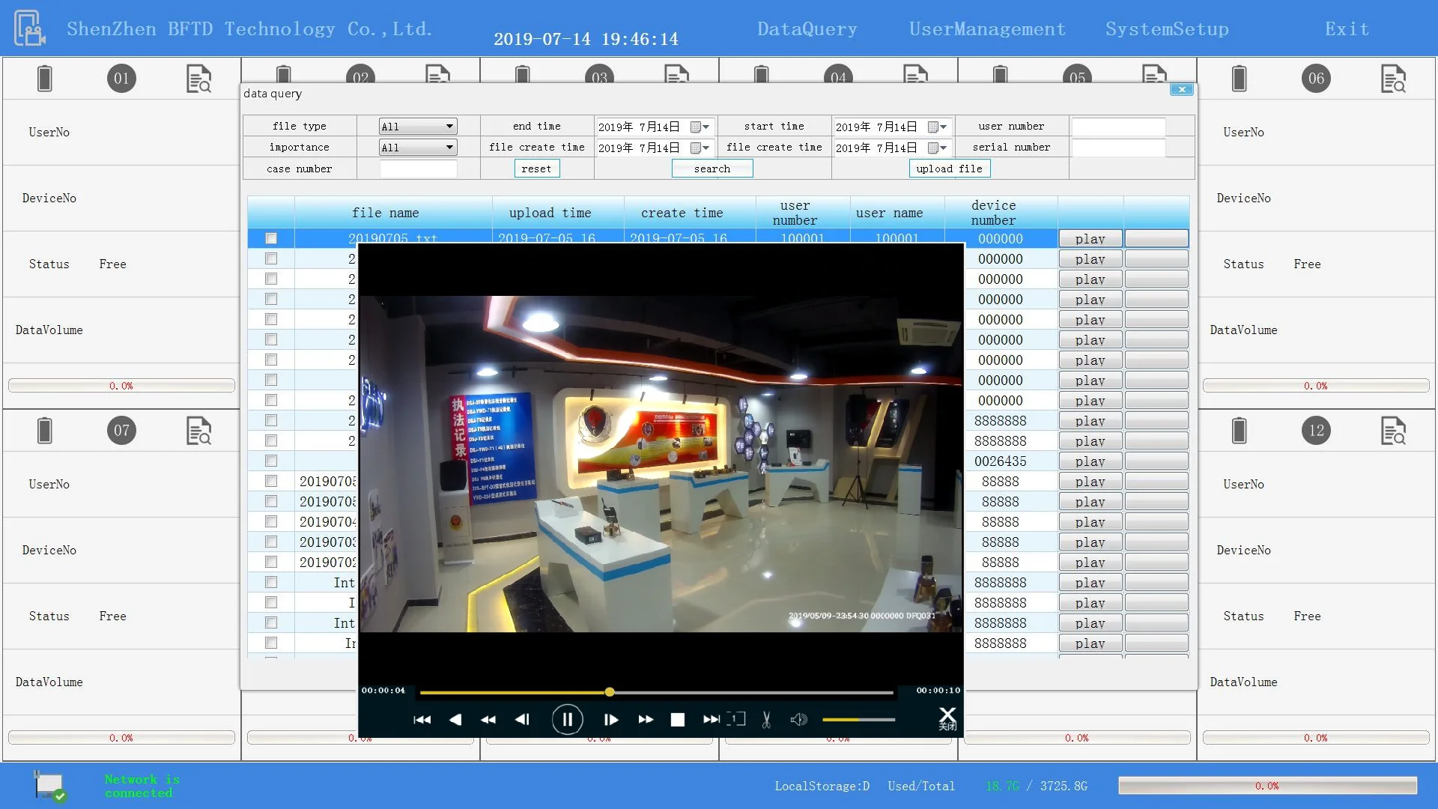Fast forward the video
Screen dimensions: 1438x809
(646, 720)
